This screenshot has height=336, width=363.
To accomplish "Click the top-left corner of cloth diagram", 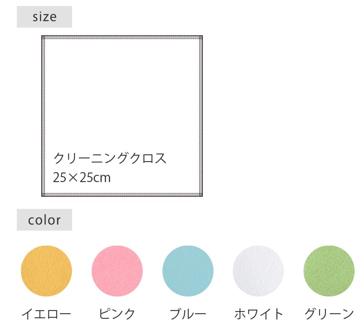I will point(43,37).
